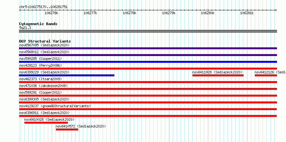Open nsv599291 (Cooper2011) label
286x142 pixels.
[x=40, y=92]
